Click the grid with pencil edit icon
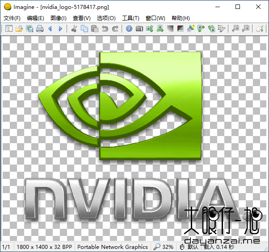This screenshot has width=269, height=252. 222,29
